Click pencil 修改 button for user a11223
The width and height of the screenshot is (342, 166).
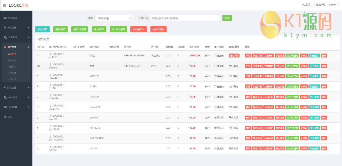pos(304,56)
